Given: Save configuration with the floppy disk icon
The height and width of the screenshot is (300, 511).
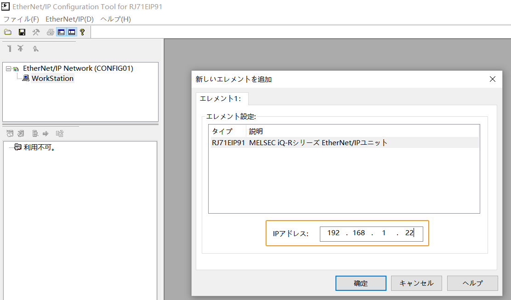Looking at the screenshot, I should 22,32.
